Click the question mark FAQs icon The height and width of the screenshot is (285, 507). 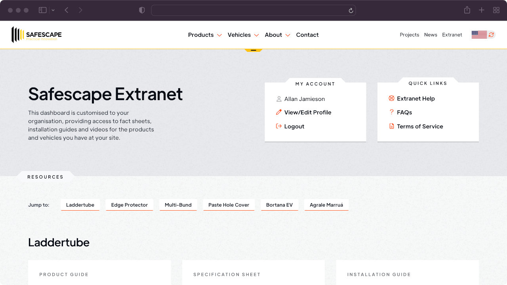pos(391,112)
